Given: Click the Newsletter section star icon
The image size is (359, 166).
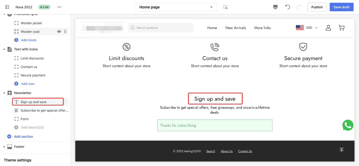Looking at the screenshot, I should tap(10, 93).
